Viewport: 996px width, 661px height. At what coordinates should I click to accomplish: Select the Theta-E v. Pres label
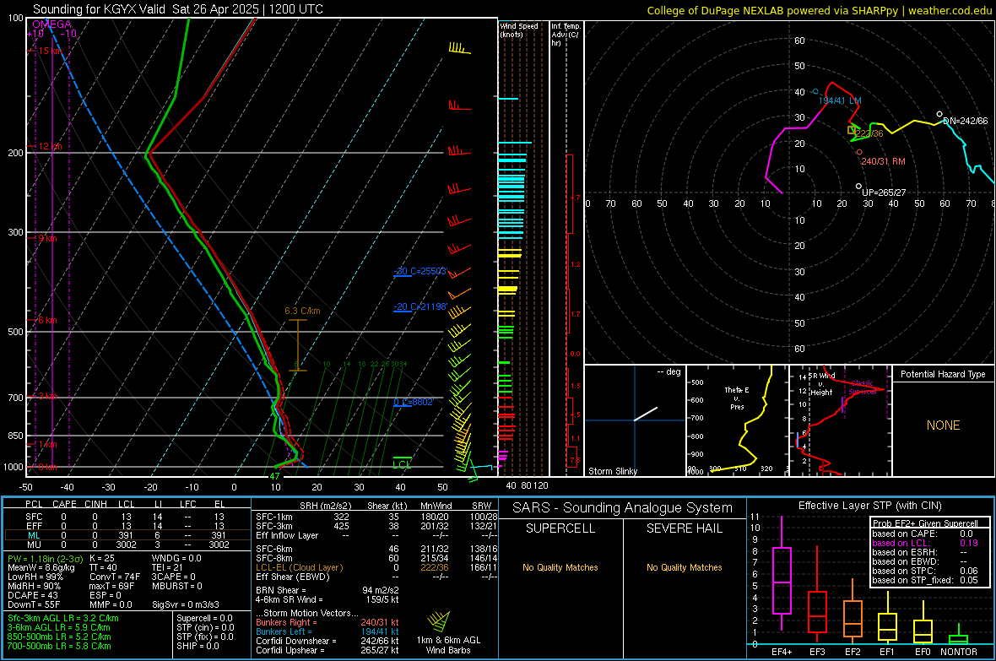pos(737,398)
